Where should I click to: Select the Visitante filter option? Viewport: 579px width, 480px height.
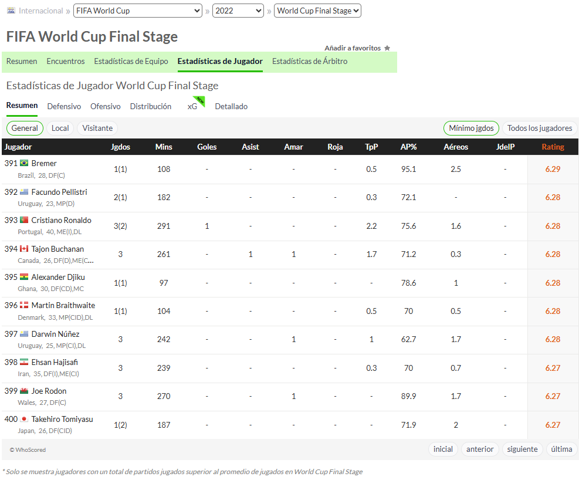tap(97, 128)
